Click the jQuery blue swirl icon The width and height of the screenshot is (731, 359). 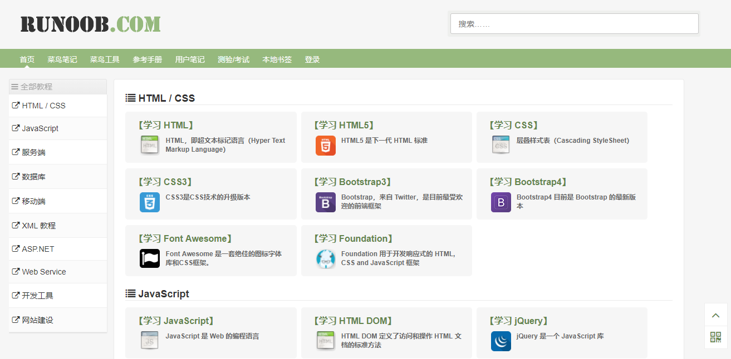501,341
